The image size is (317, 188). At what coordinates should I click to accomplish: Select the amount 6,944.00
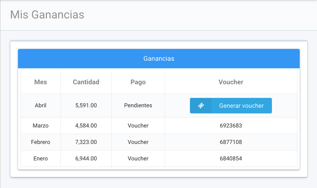tap(86, 159)
